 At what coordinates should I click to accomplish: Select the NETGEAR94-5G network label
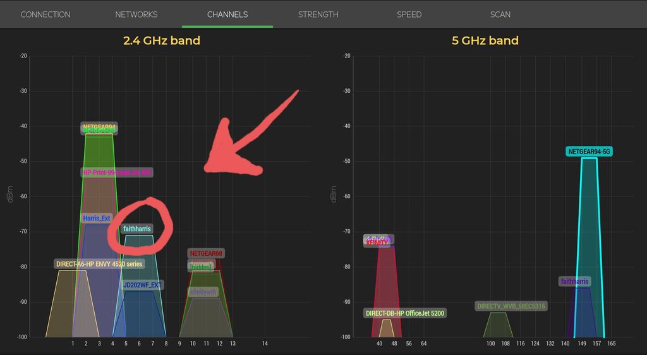pos(590,152)
